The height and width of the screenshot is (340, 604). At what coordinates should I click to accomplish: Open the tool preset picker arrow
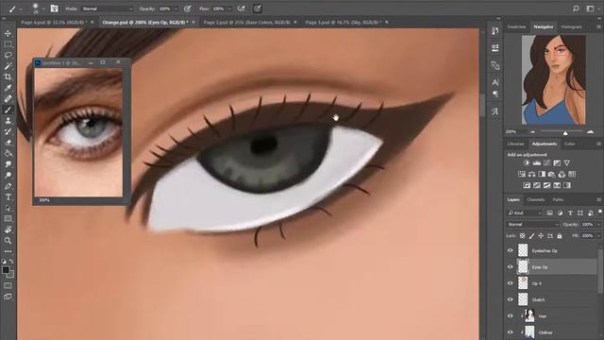(x=21, y=8)
